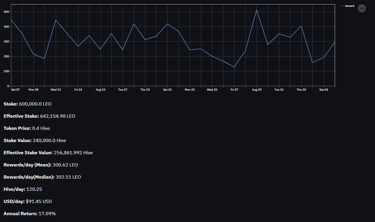Select the Hive/day 120.25 line

[23, 189]
